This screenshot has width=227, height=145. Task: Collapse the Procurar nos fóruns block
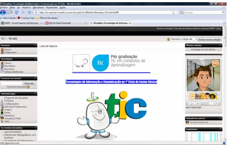pyautogui.click(x=35, y=78)
